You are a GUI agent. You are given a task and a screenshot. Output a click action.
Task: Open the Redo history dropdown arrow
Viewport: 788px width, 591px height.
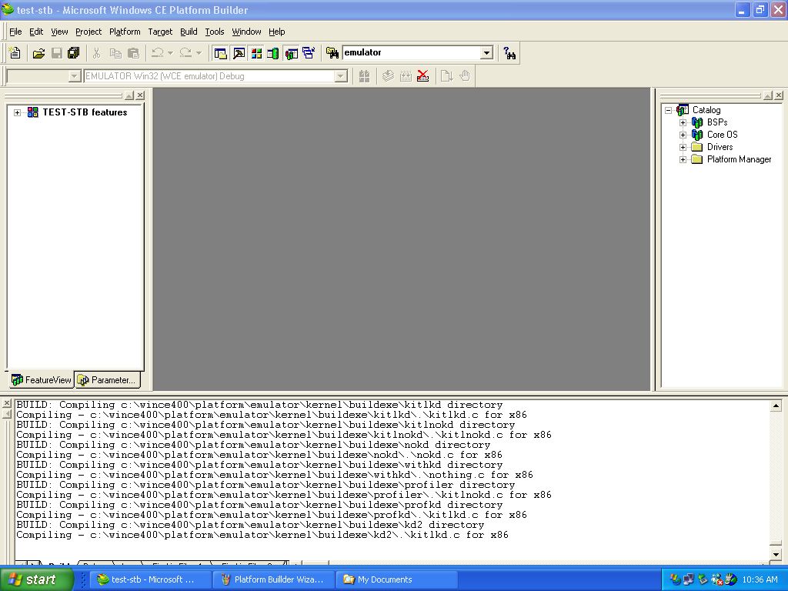tap(199, 53)
